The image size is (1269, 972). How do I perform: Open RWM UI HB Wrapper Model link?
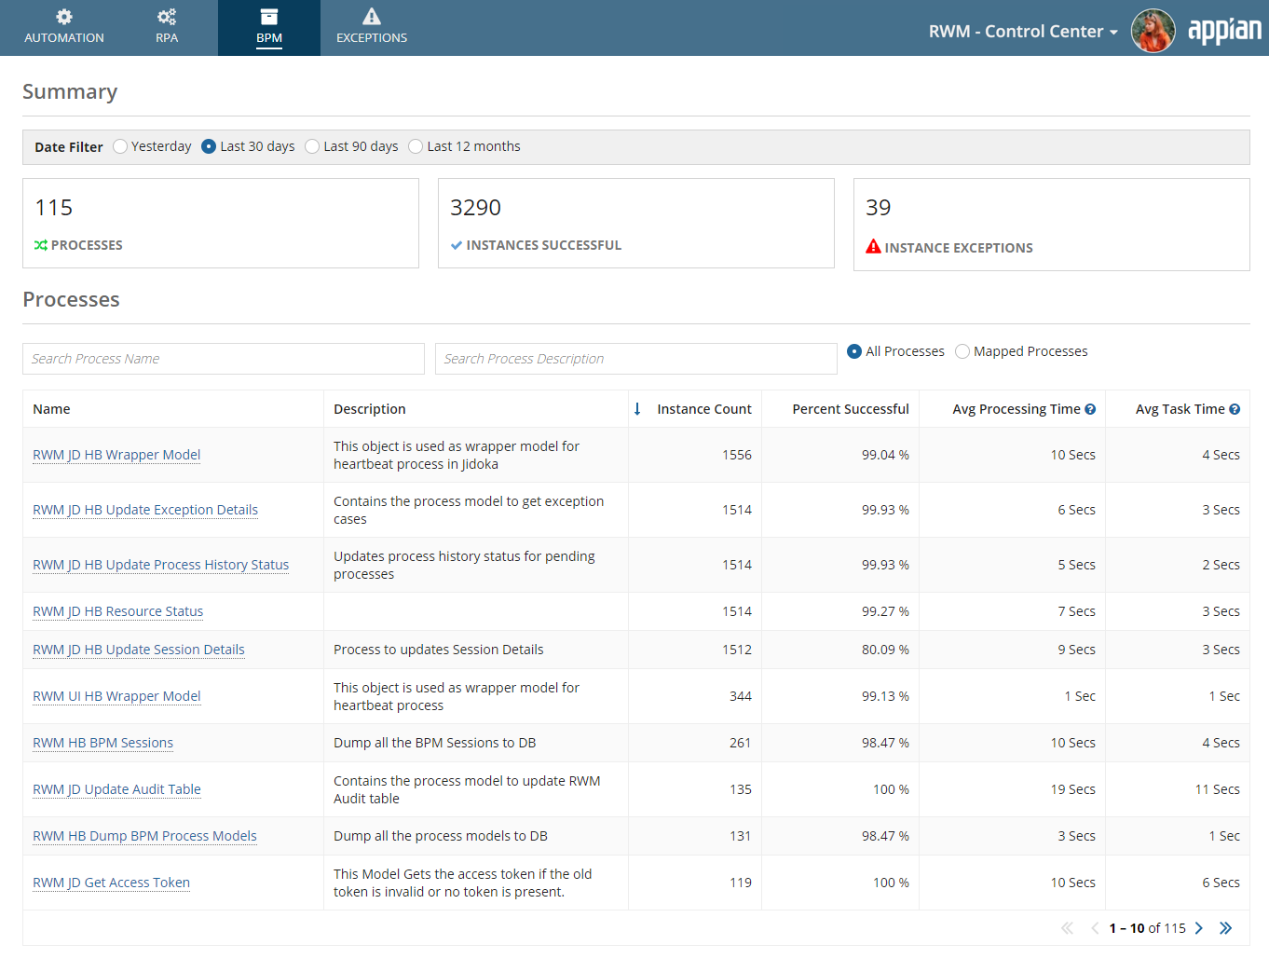click(x=116, y=696)
